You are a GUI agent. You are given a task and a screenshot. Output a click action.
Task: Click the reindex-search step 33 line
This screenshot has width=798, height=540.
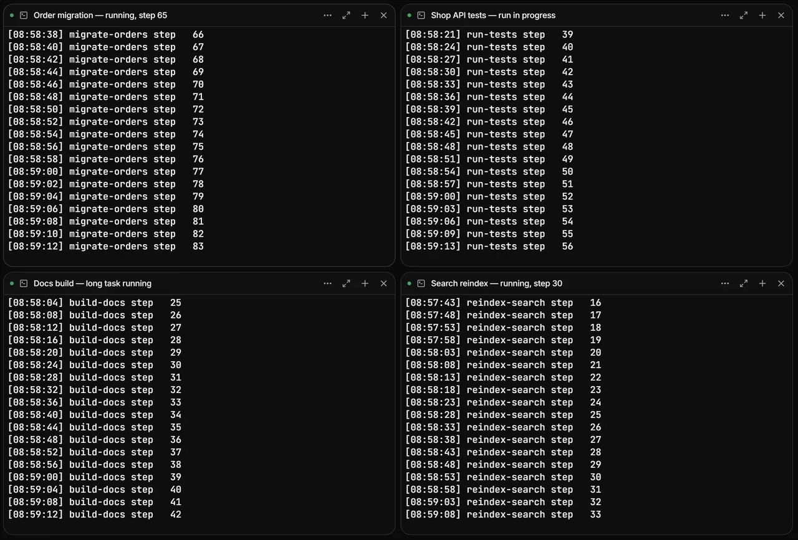click(503, 515)
